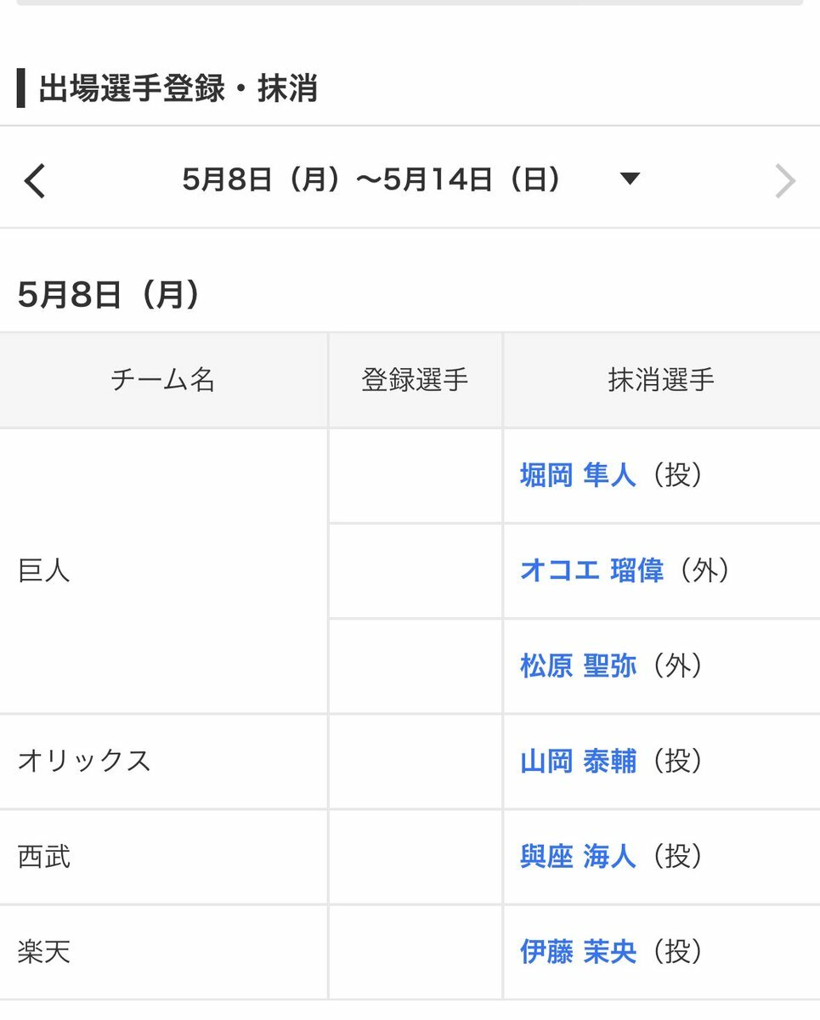
Task: Open player link 松原 聖弥
Action: [x=578, y=666]
